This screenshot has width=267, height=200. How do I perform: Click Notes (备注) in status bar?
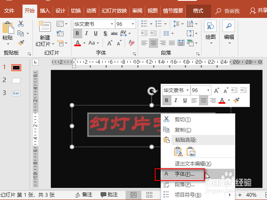(84, 195)
